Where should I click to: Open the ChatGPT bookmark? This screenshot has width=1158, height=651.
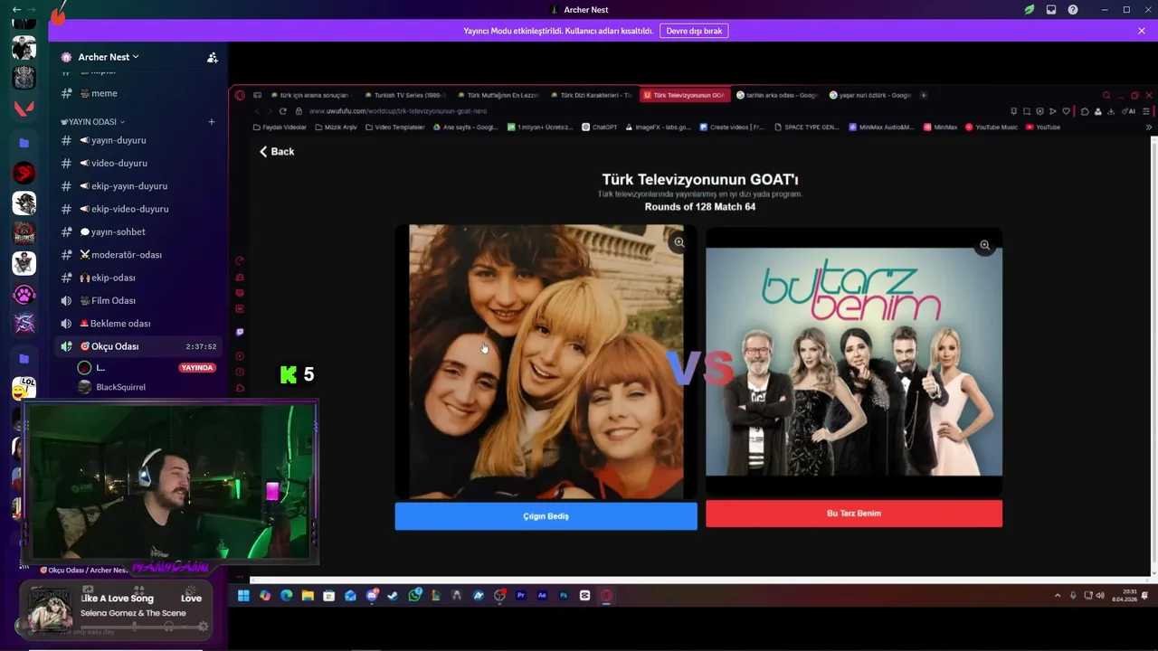point(600,127)
